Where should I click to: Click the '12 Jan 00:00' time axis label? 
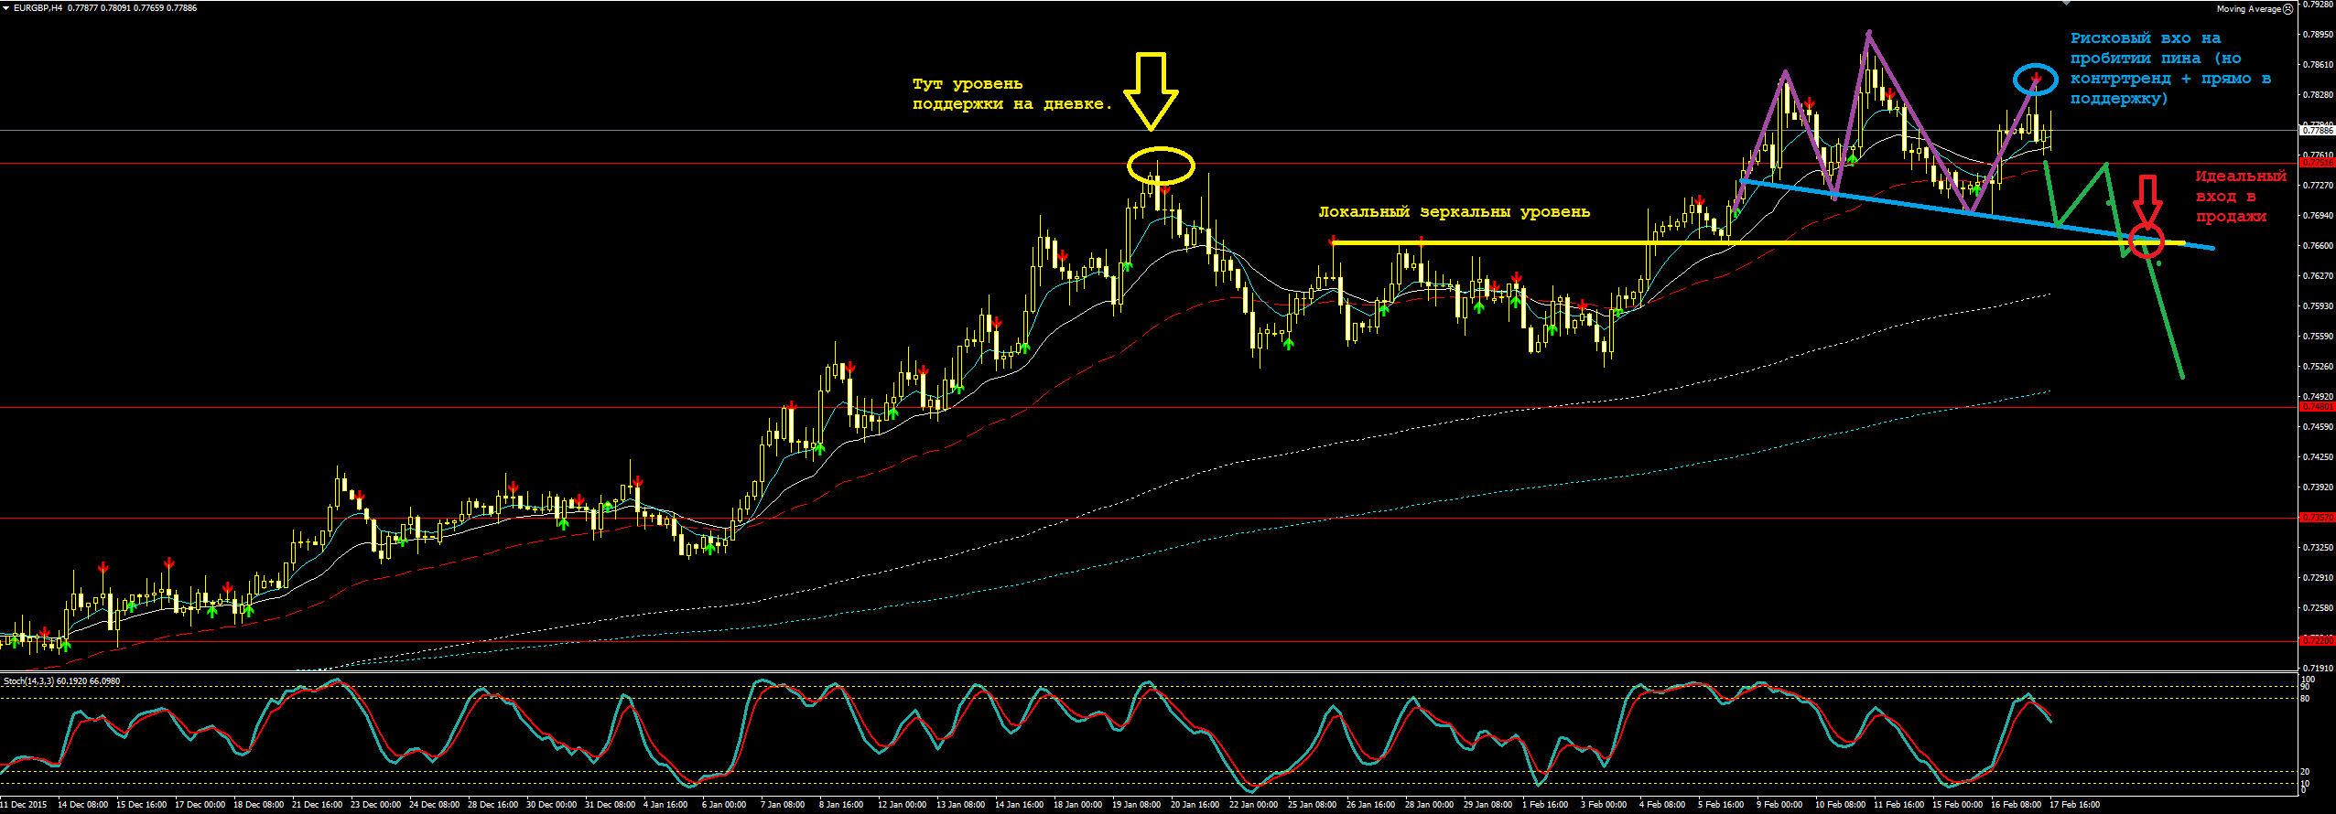point(903,805)
